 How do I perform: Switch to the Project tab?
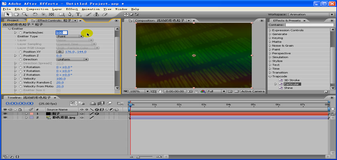[13, 20]
